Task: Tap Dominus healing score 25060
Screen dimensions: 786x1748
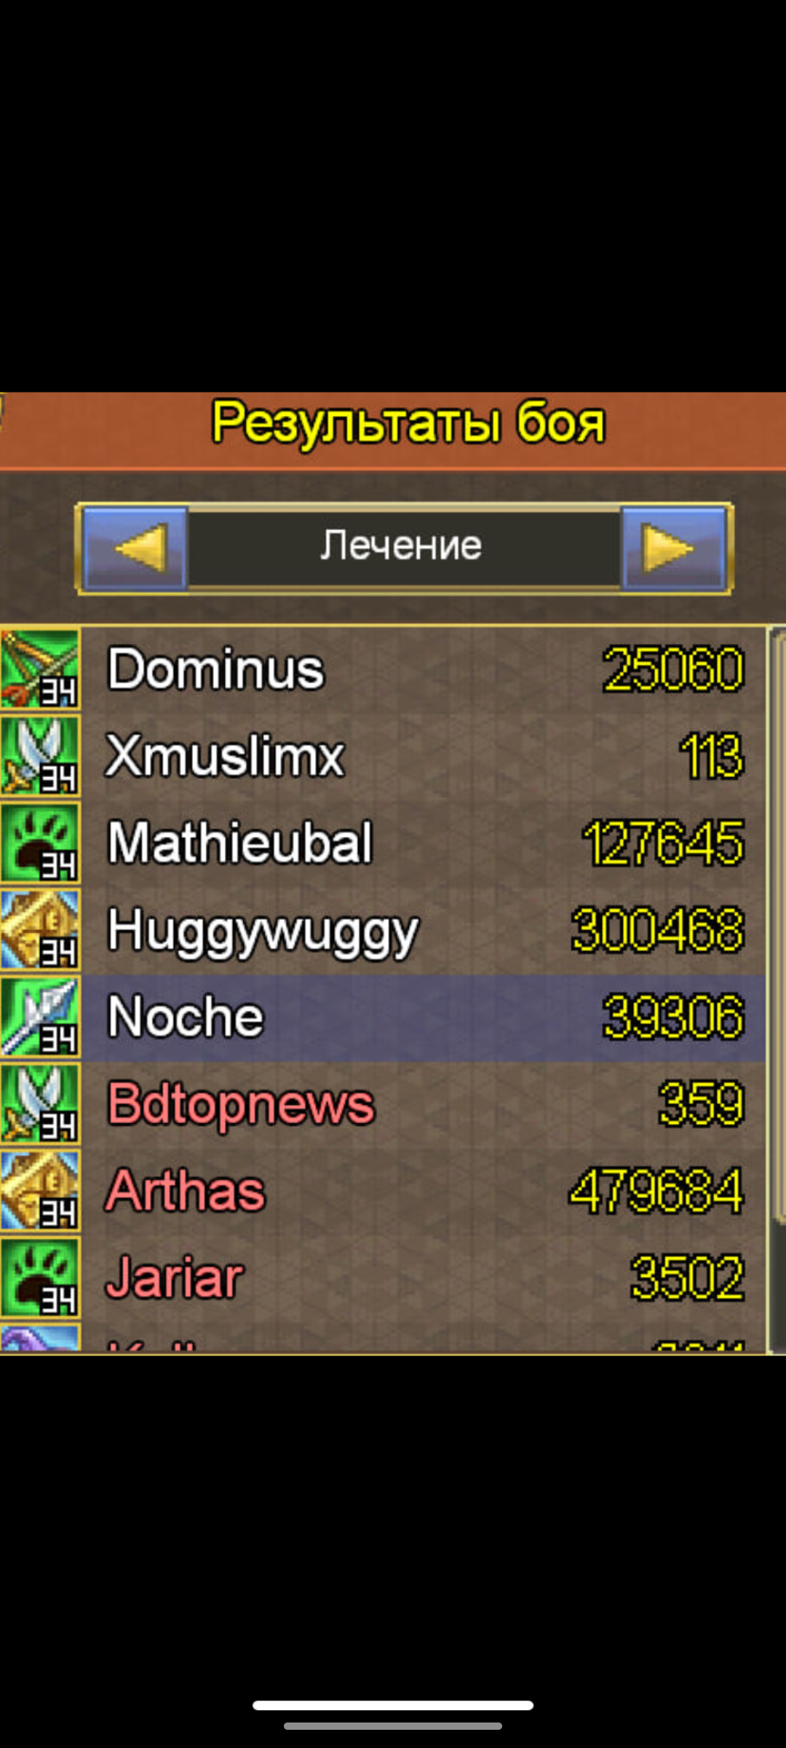Action: (x=674, y=669)
